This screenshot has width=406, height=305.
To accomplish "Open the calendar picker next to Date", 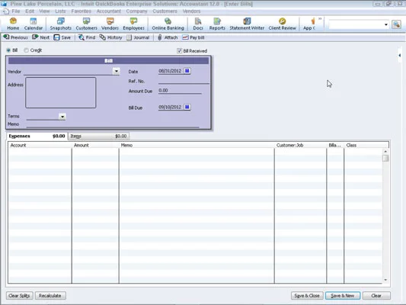I will click(187, 71).
